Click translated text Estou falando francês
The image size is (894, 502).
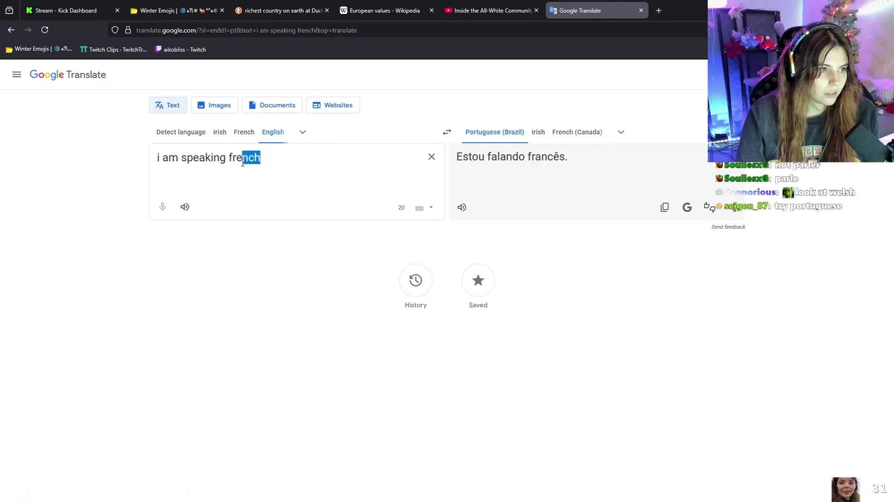pos(512,157)
